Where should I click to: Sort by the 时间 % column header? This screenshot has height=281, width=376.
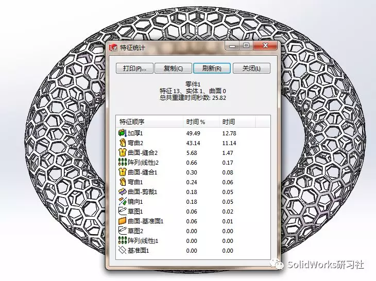(201, 121)
